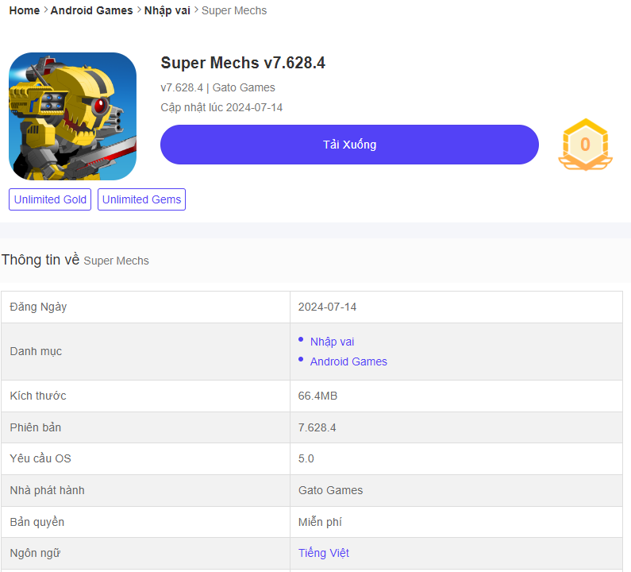Click the 2024-07-14 date table cell
The width and height of the screenshot is (631, 572).
click(x=456, y=307)
